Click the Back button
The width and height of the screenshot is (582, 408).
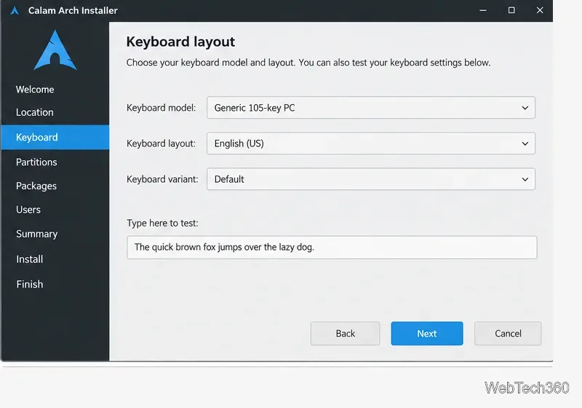click(345, 333)
